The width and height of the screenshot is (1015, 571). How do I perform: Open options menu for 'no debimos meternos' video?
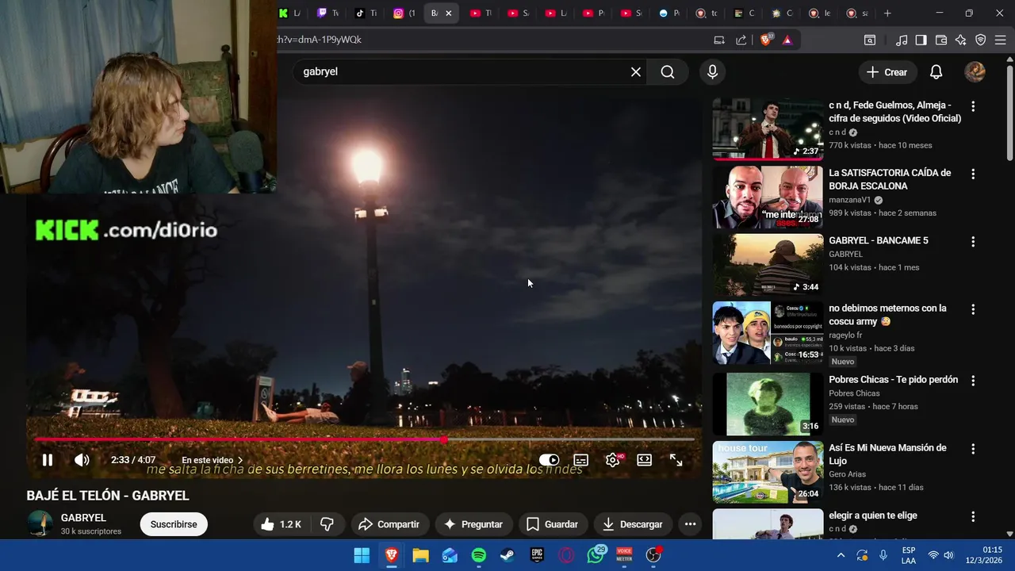point(973,309)
